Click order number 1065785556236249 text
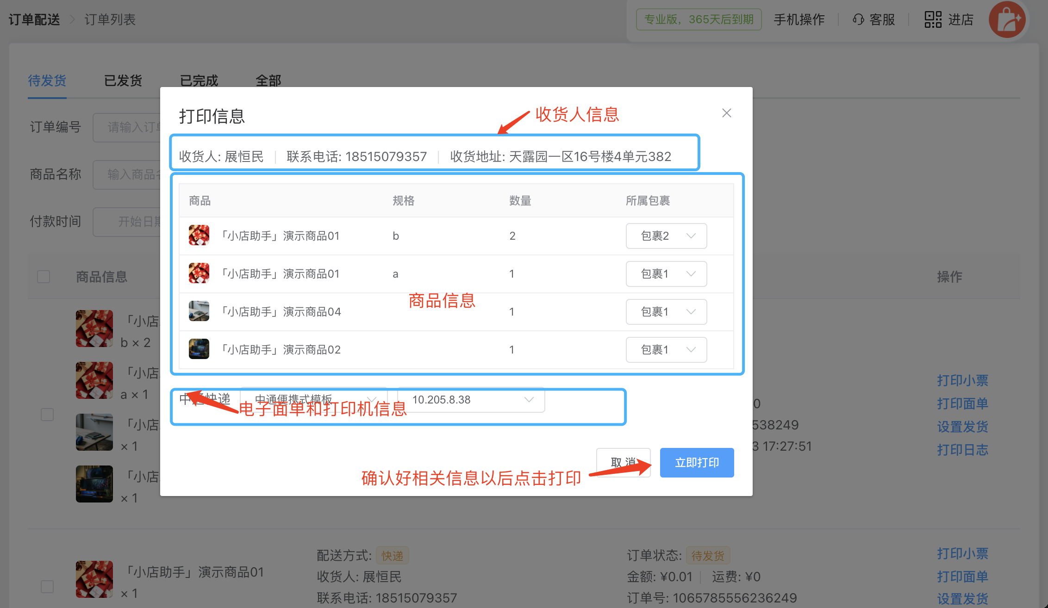Image resolution: width=1048 pixels, height=608 pixels. coord(735,598)
